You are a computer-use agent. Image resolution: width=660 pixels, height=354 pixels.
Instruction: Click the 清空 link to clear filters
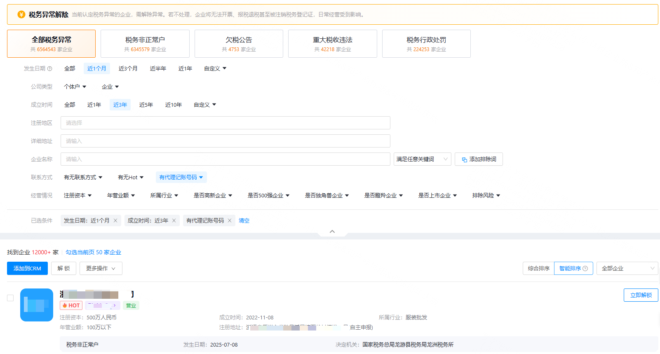pos(244,221)
